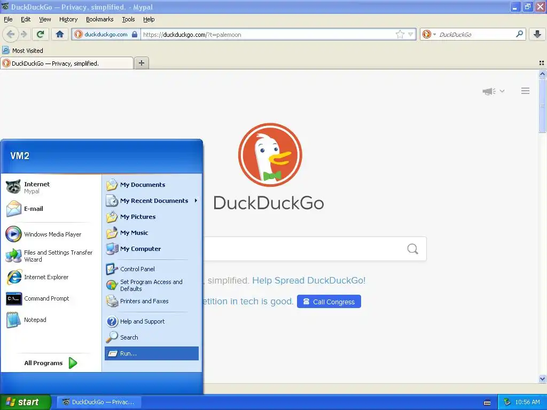Open the Downloads arrow button
The height and width of the screenshot is (410, 547).
coord(537,34)
